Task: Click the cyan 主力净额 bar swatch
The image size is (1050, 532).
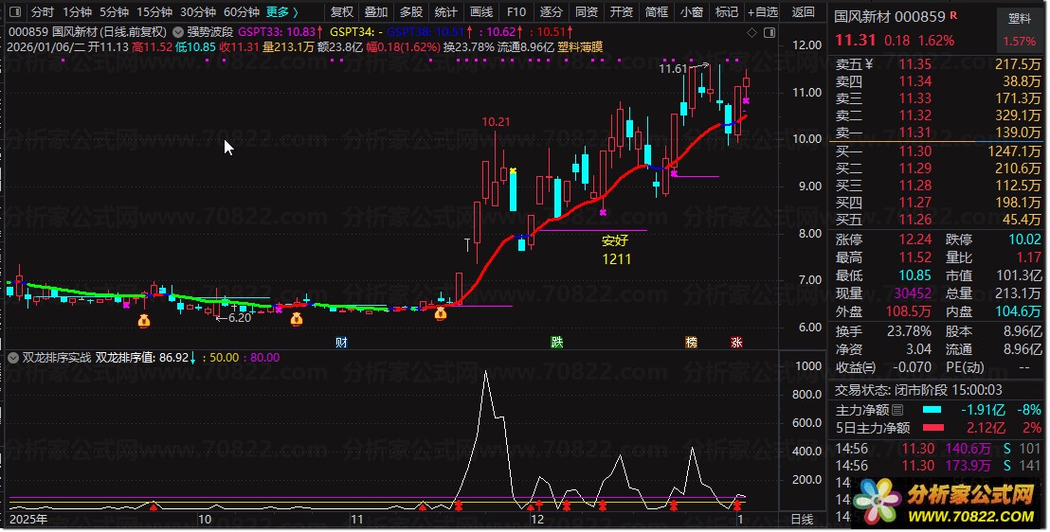Action: [932, 410]
